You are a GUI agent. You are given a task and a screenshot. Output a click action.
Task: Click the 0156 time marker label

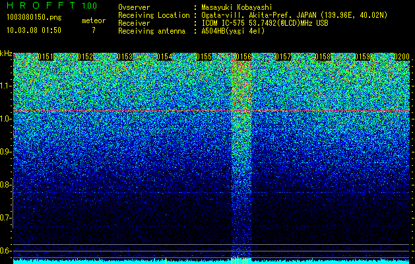(x=243, y=57)
